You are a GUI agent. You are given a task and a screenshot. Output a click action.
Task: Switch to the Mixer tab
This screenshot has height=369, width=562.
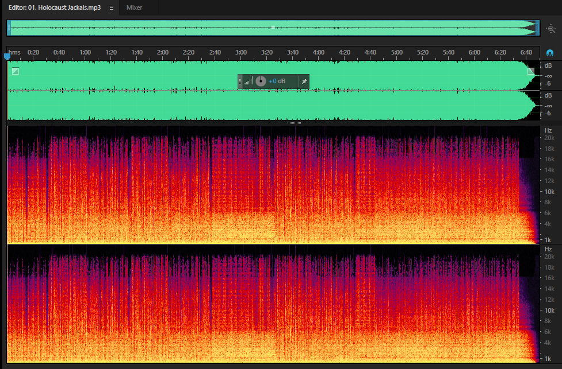coord(134,7)
